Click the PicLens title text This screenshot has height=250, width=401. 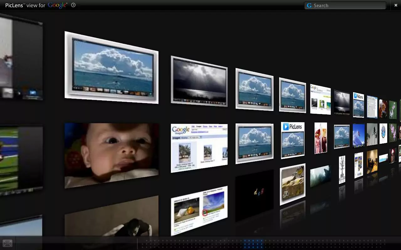tap(13, 5)
